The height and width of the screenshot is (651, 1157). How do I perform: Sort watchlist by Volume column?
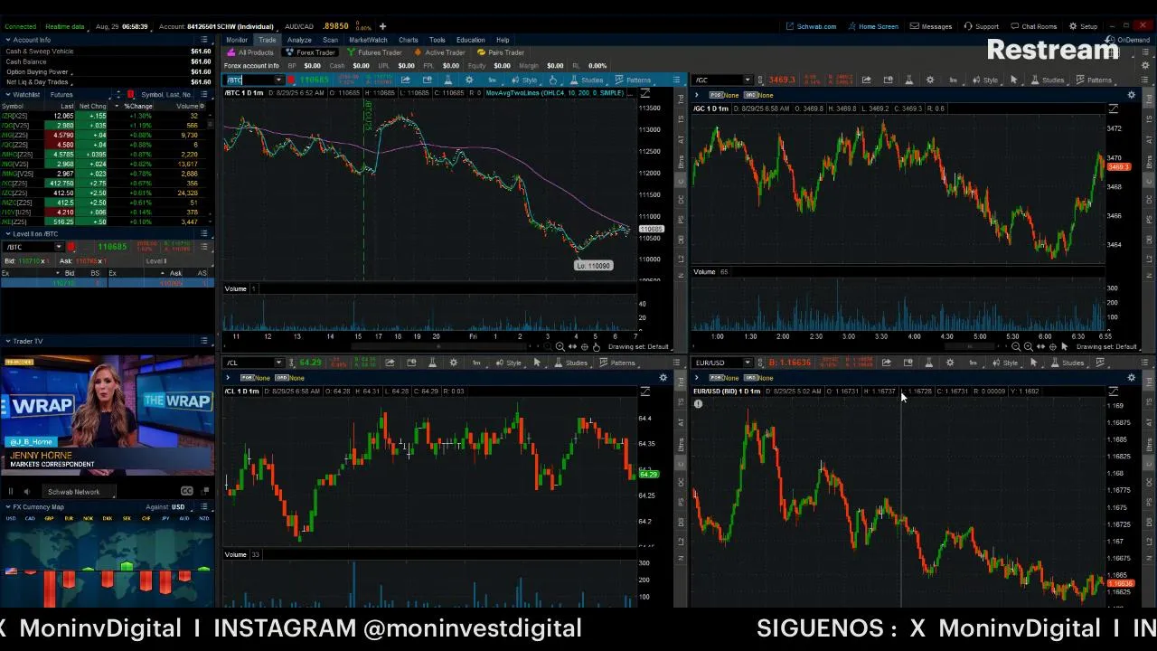188,106
